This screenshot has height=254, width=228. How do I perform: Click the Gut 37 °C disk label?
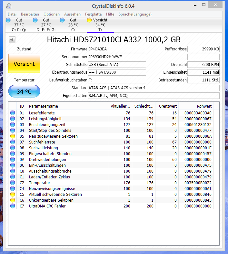(x=19, y=23)
